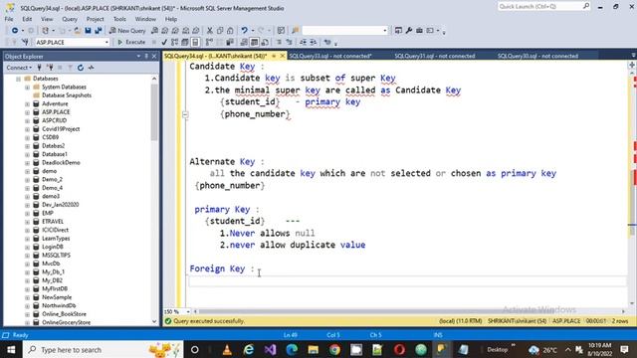This screenshot has width=637, height=358.
Task: Open File Explorer from the taskbar
Action: pos(314,349)
